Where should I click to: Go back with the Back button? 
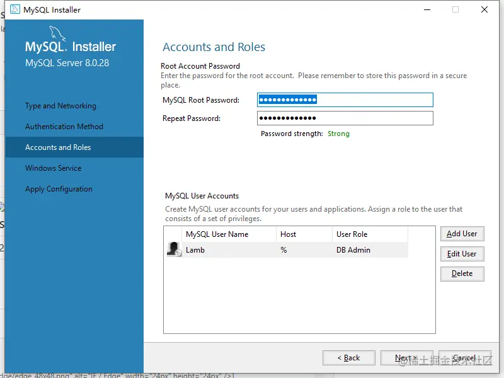pos(349,358)
